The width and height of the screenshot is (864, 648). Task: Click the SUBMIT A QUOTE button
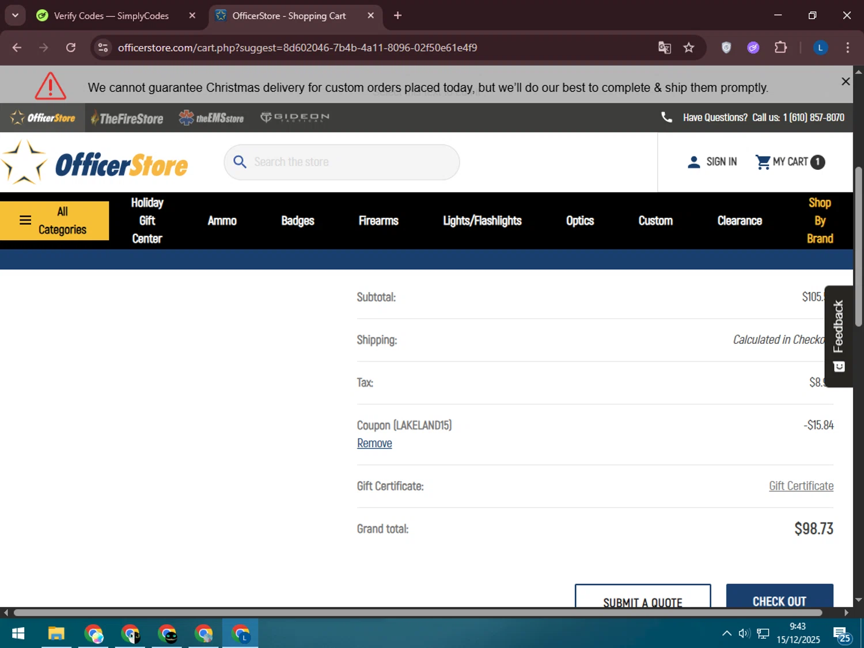coord(643,596)
